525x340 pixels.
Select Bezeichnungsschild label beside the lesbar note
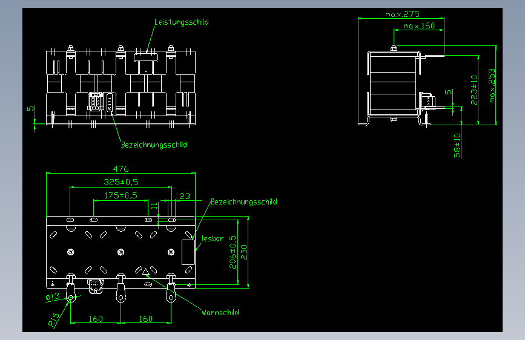tap(244, 202)
